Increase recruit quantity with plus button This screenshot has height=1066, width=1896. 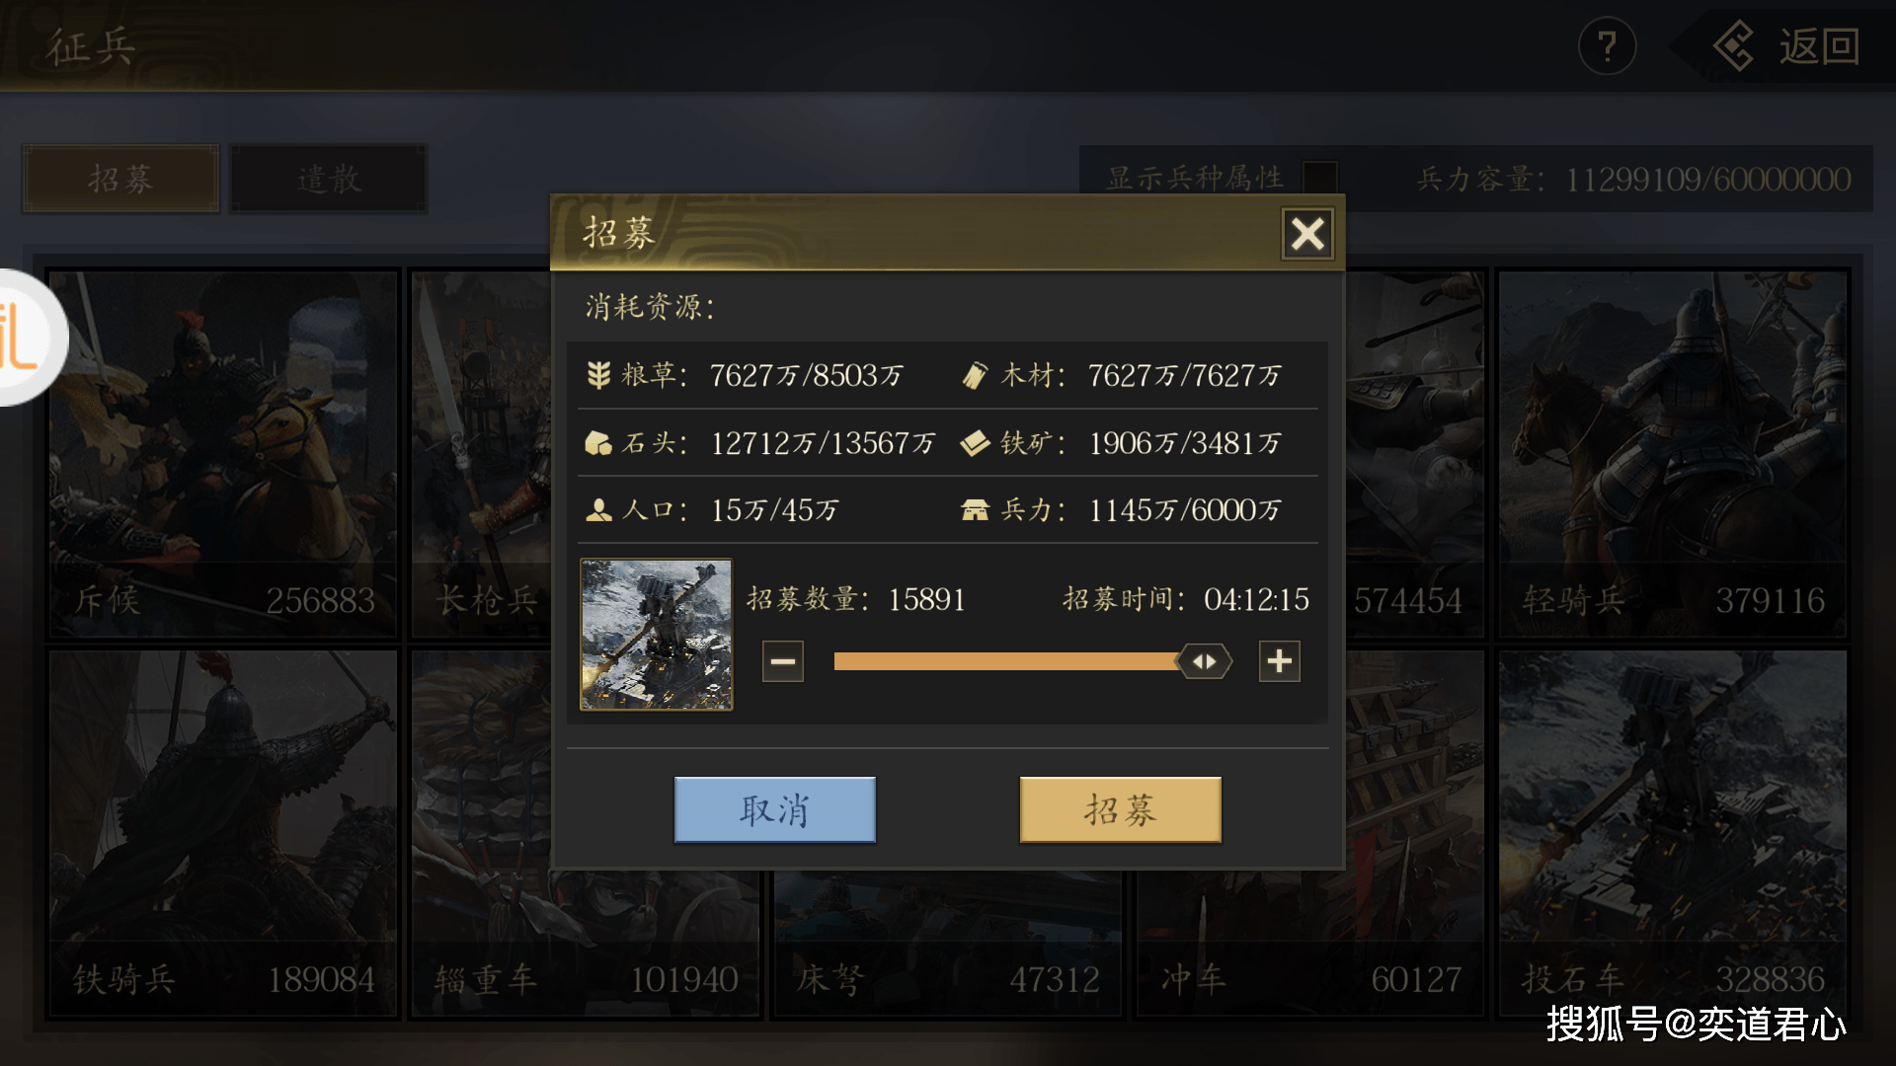(1280, 661)
